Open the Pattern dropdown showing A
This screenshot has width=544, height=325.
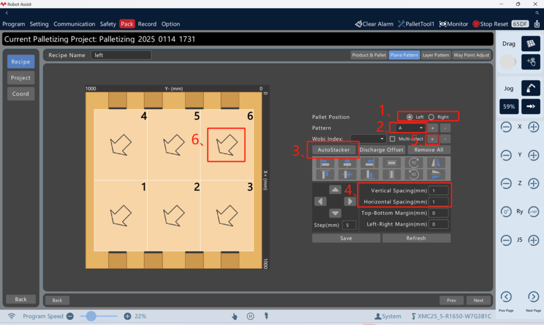click(x=411, y=128)
